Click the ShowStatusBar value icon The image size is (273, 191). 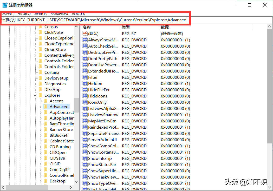(x=85, y=164)
